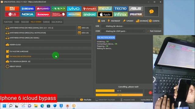
Task: Click 'Cancelling...please wait!' status text
Action: [128, 87]
